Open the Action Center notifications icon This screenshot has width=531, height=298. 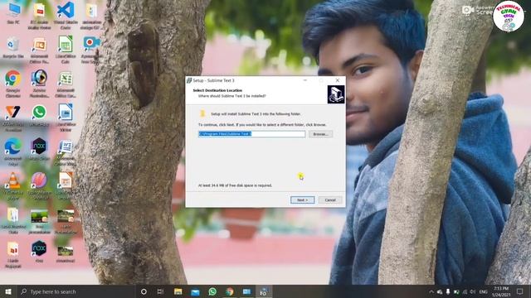[520, 291]
